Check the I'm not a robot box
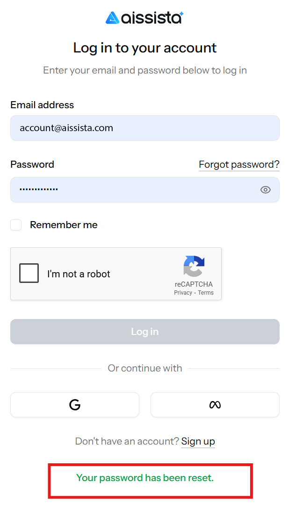 [29, 274]
